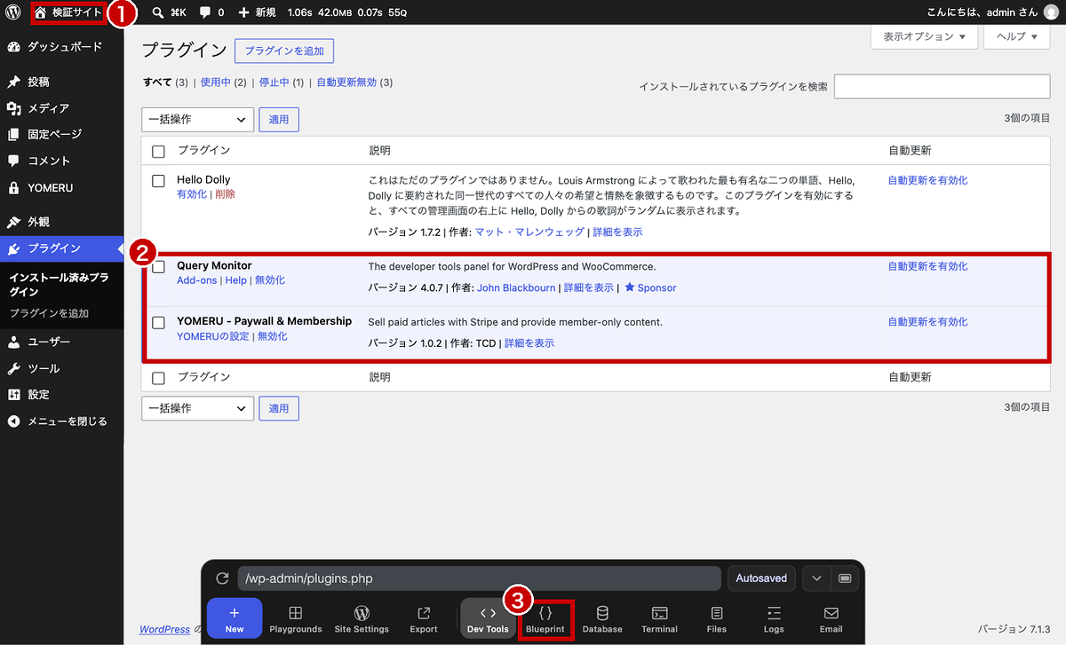The width and height of the screenshot is (1066, 645).
Task: Click bottom 適用 apply button
Action: pos(279,408)
